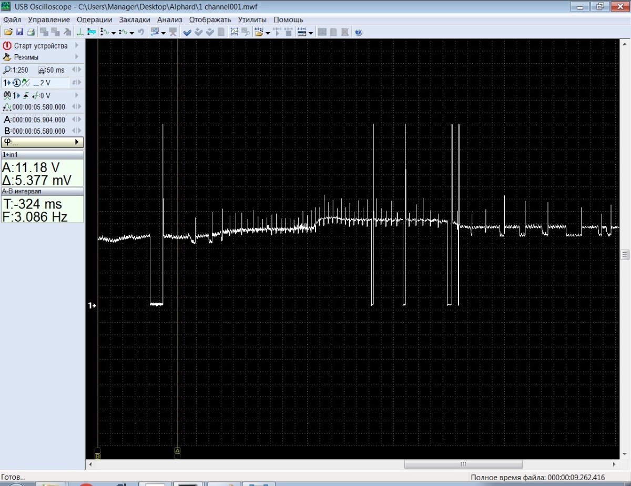Open the Закладки menu
Image resolution: width=631 pixels, height=486 pixels.
tap(135, 19)
